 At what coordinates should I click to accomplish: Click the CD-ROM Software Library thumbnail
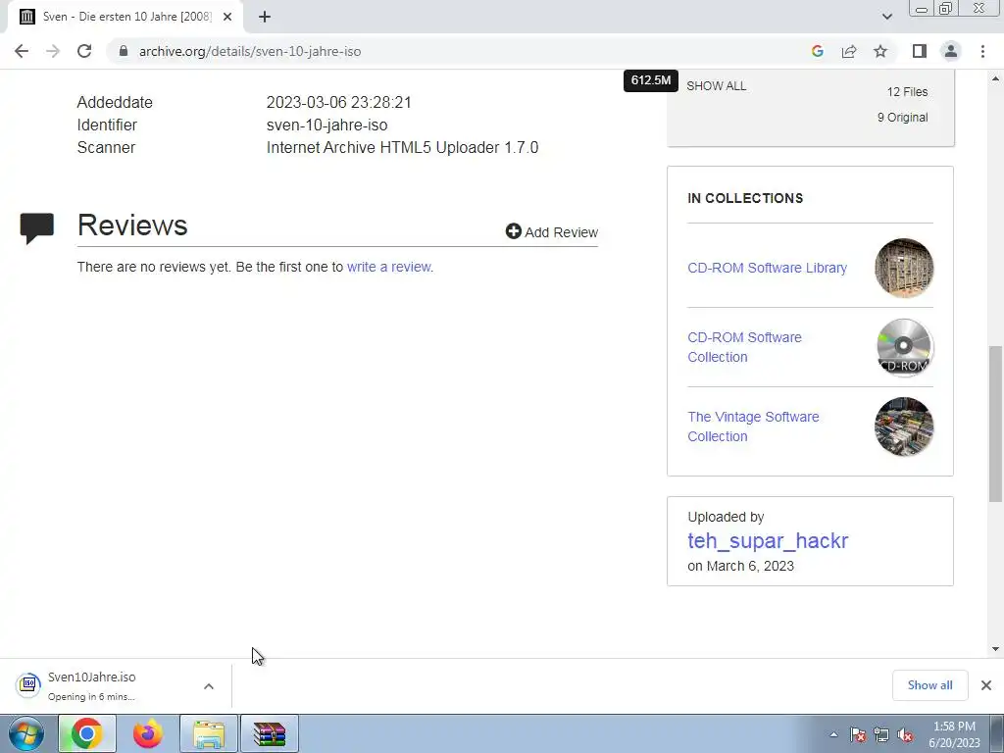(x=903, y=268)
